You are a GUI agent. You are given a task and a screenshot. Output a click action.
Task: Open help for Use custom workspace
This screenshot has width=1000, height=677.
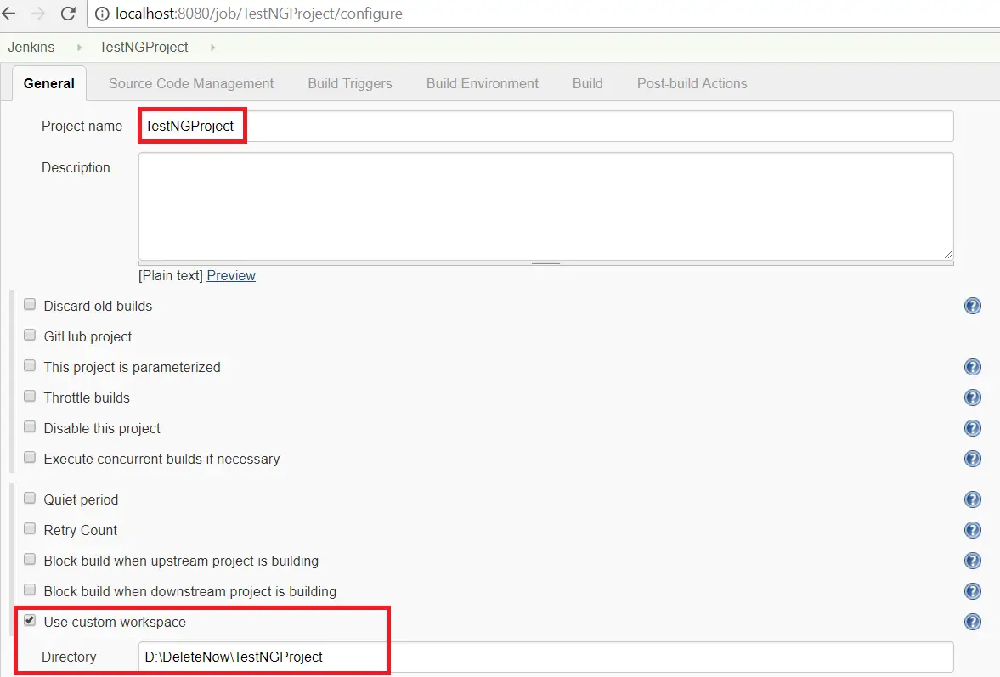[x=973, y=622]
